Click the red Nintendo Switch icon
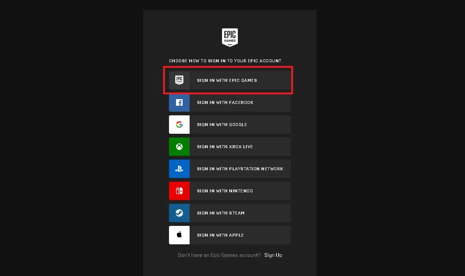Image resolution: width=465 pixels, height=276 pixels. 179,191
